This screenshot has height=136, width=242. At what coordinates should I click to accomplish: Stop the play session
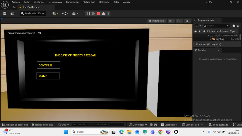pyautogui.click(x=98, y=13)
